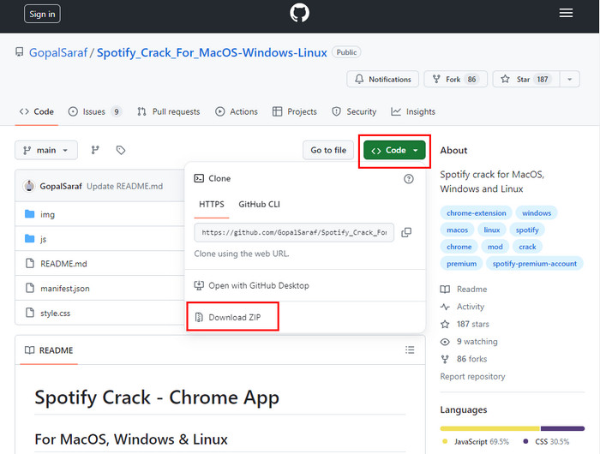Open the Clone help question icon
This screenshot has height=454, width=600.
(x=409, y=179)
